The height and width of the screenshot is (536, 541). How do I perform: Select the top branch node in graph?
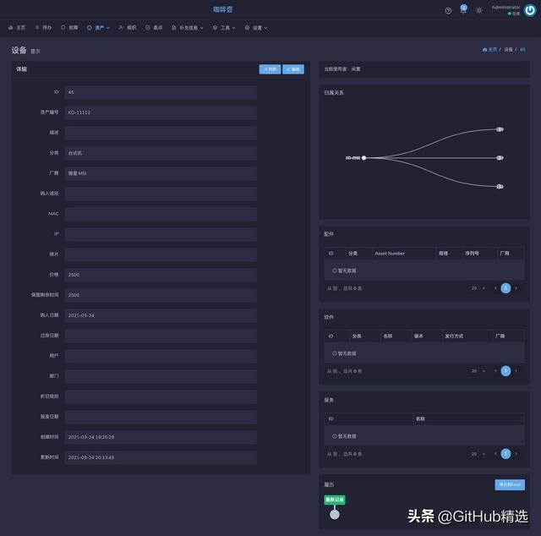(500, 129)
